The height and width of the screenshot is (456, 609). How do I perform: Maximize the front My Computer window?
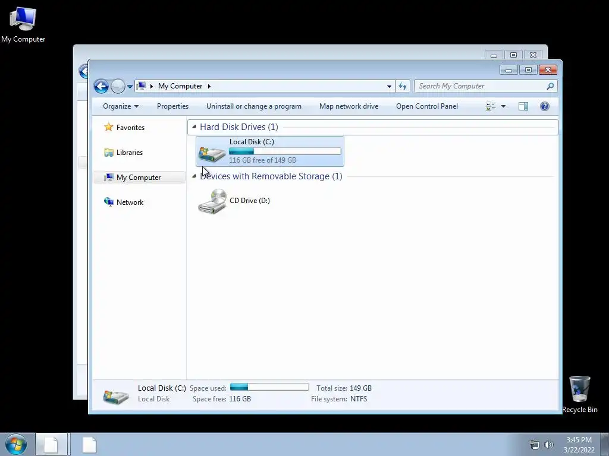click(528, 70)
